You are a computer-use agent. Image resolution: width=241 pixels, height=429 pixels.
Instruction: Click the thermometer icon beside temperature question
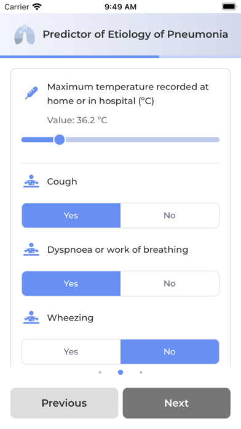tap(31, 93)
